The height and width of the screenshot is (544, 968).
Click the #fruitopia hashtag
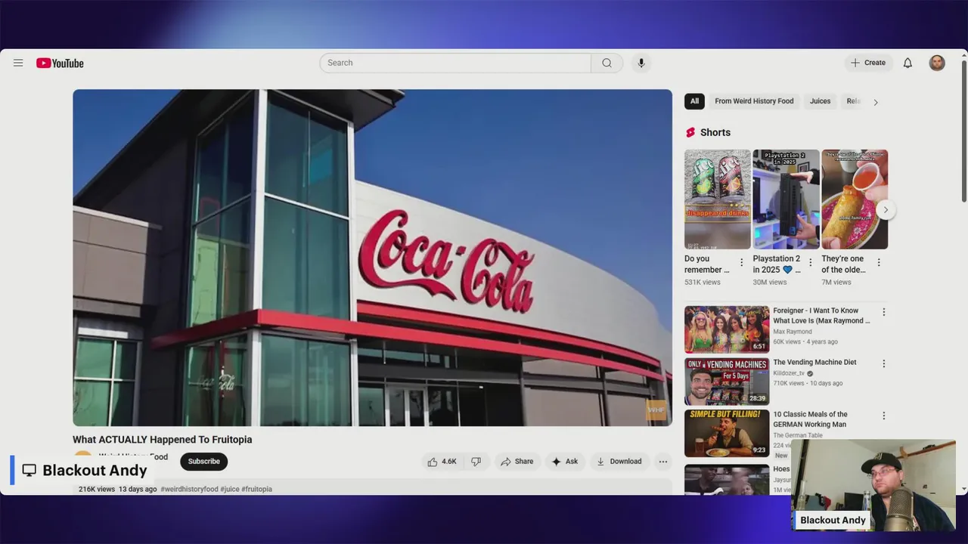coord(256,490)
